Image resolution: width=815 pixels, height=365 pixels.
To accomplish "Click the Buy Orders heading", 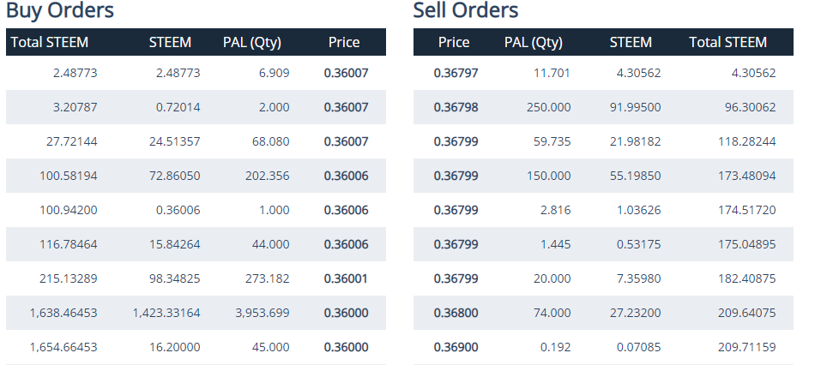I will tap(60, 11).
